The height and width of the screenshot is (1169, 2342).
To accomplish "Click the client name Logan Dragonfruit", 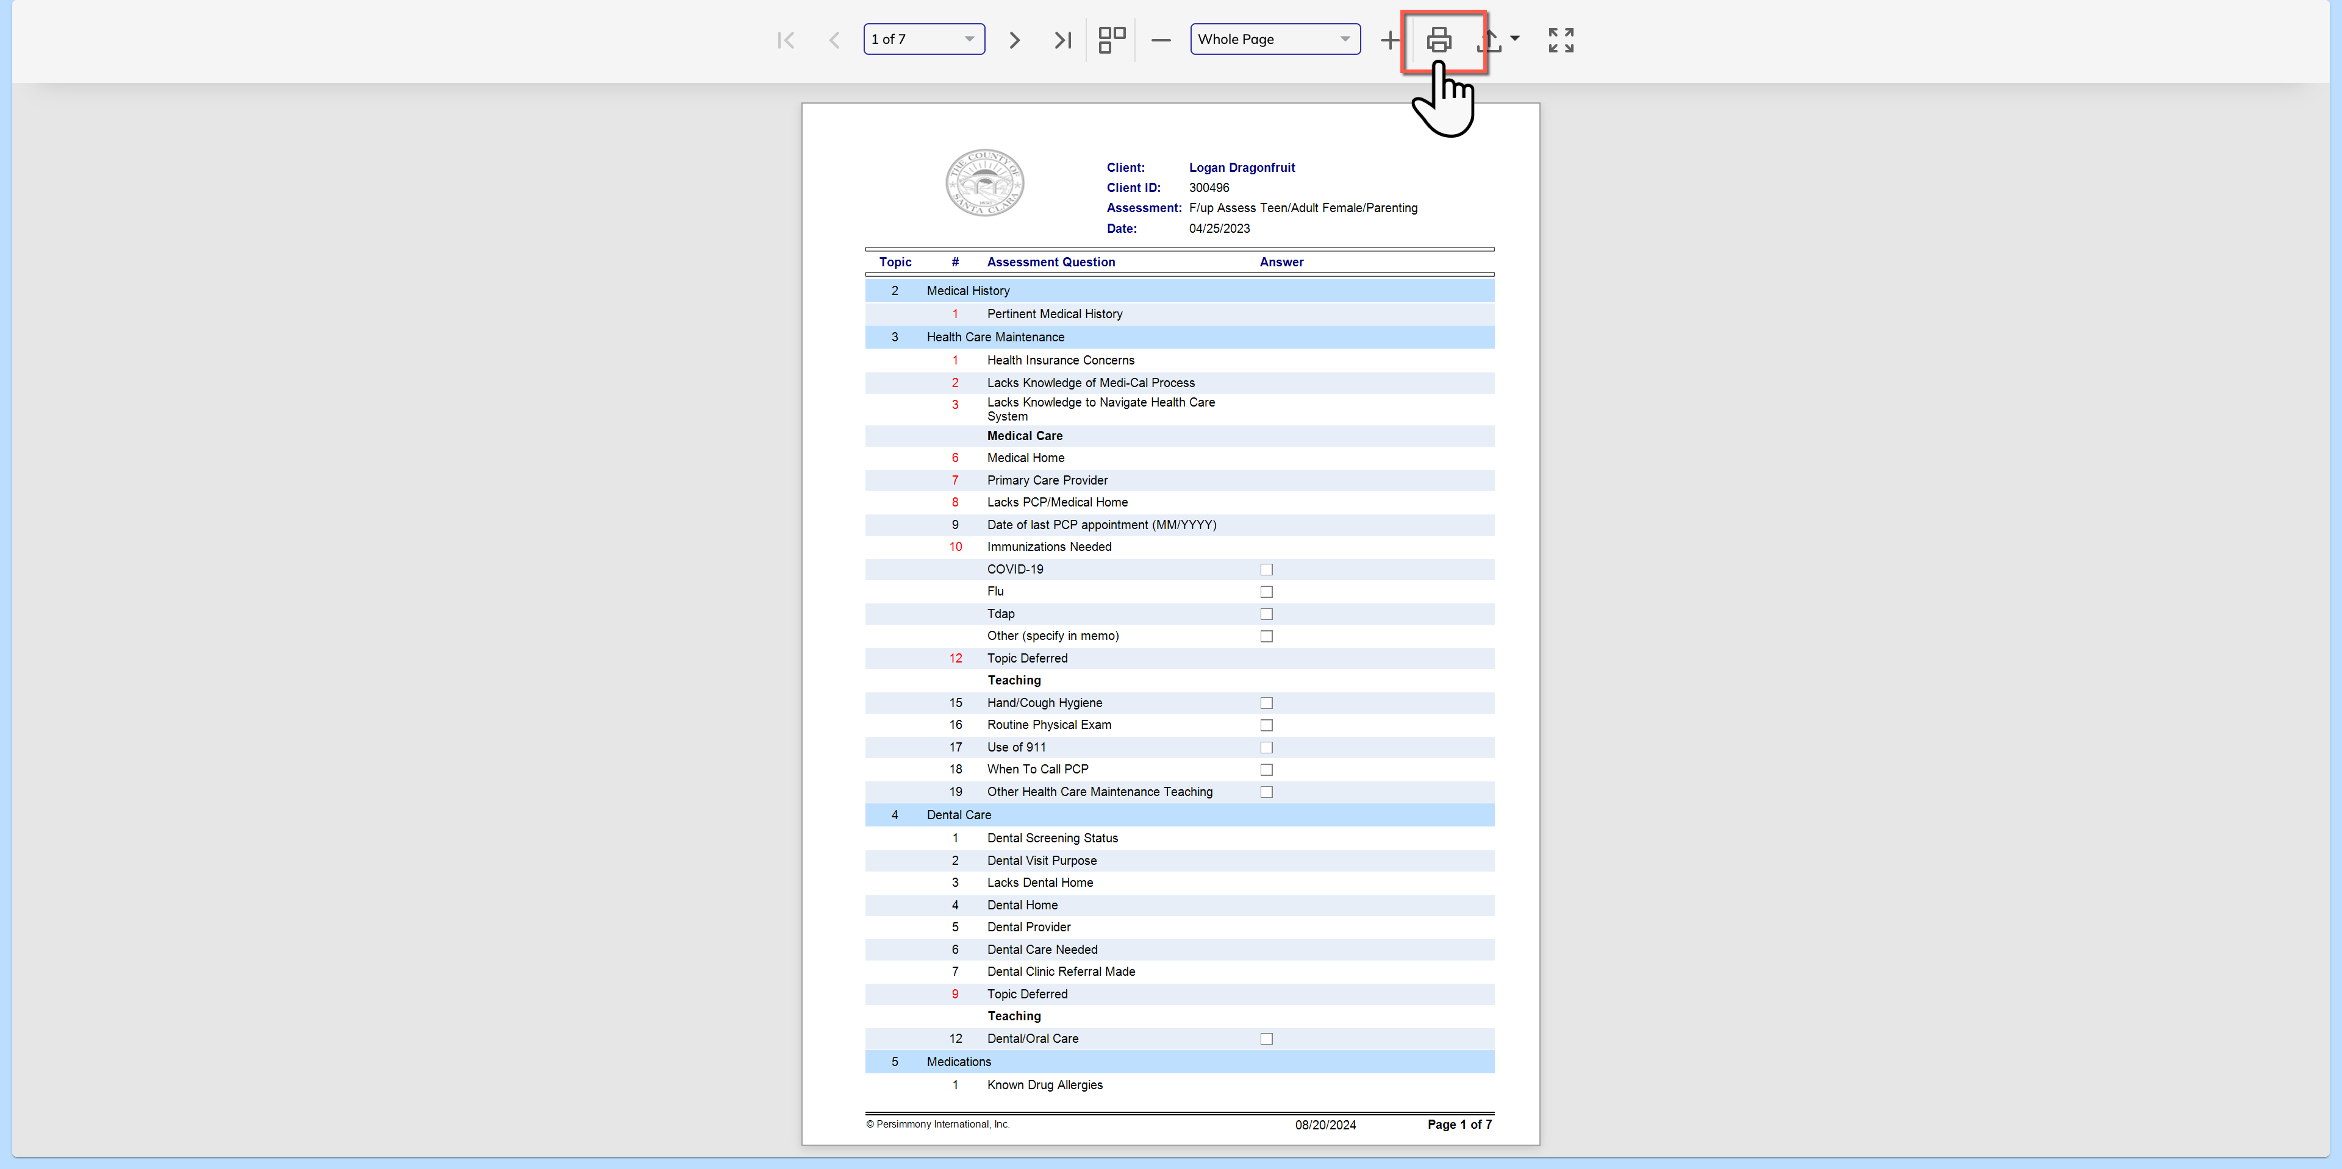I will click(x=1241, y=167).
